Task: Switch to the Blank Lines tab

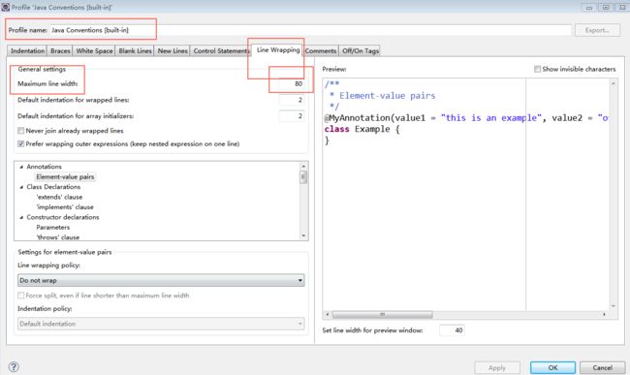Action: pos(135,50)
